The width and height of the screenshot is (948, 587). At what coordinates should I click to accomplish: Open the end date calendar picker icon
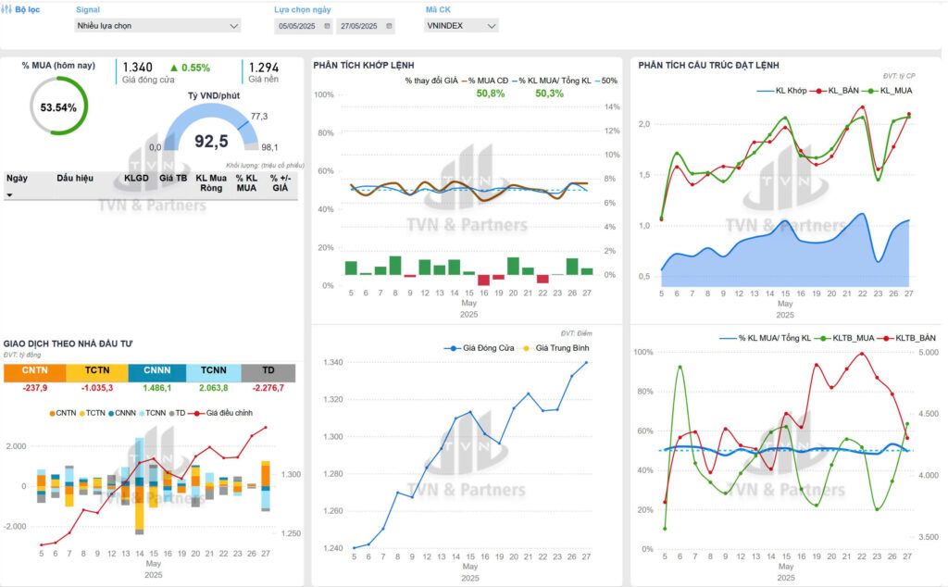point(388,26)
